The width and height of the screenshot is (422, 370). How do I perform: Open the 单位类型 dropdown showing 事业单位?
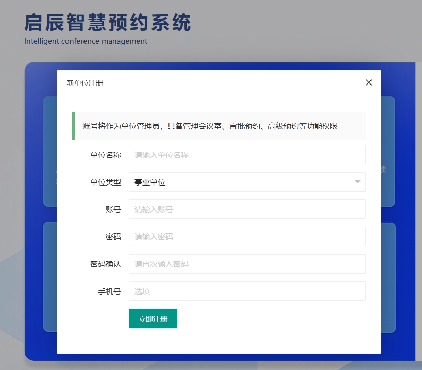tap(242, 182)
